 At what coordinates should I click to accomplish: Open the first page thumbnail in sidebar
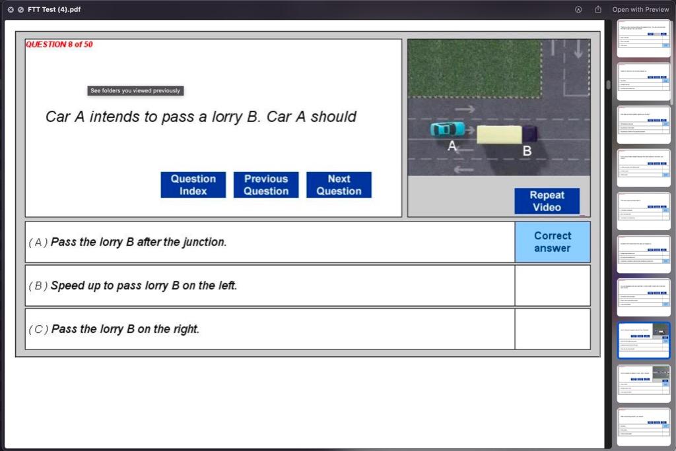(x=644, y=39)
